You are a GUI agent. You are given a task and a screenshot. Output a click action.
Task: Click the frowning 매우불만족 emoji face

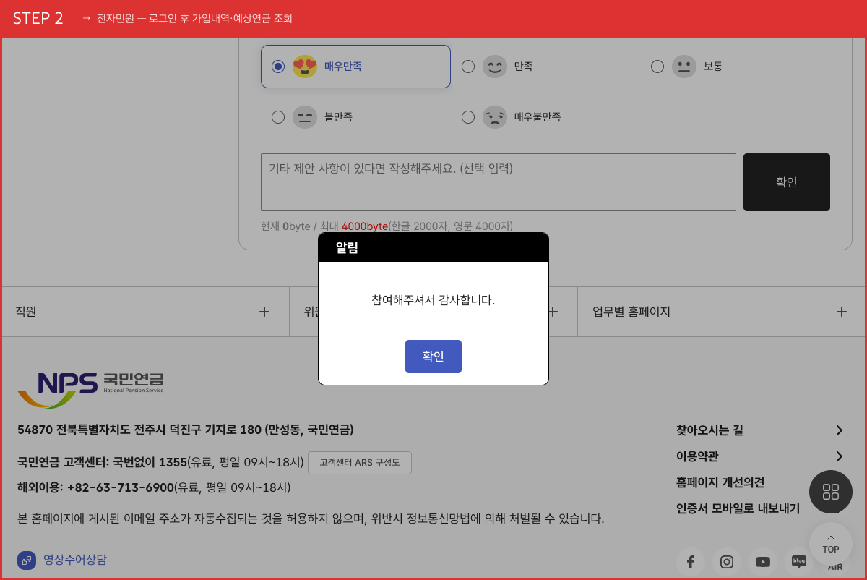(x=495, y=117)
